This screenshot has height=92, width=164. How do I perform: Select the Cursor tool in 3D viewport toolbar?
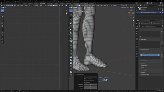(71, 14)
